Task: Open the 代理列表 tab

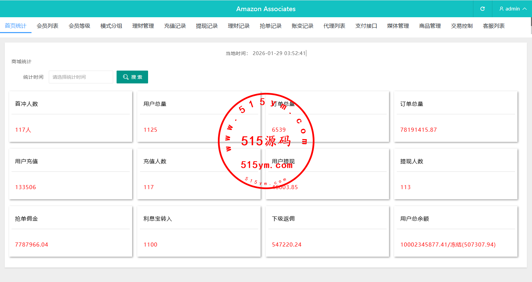Action: 334,26
